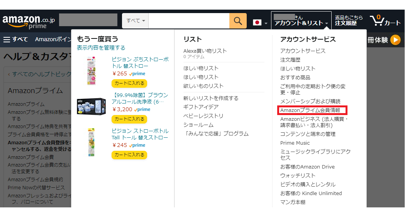This screenshot has height=217, width=405.
Task: Click the Japan flag language icon
Action: click(x=257, y=23)
